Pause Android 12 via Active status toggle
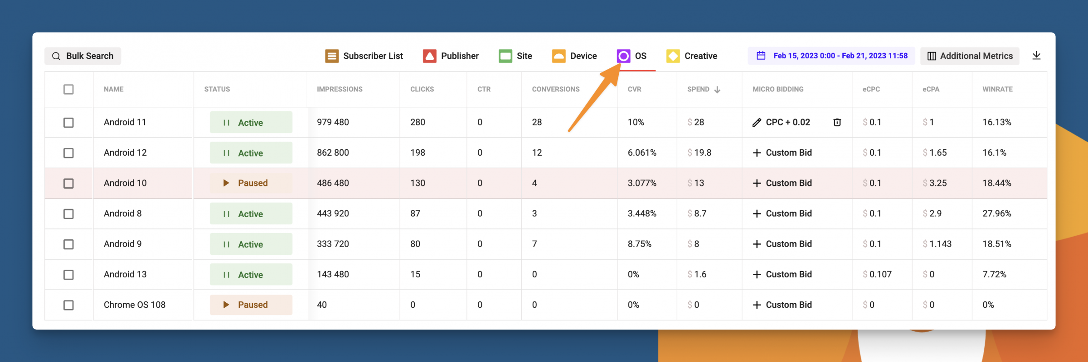Screen dimensions: 1088x362 251,153
